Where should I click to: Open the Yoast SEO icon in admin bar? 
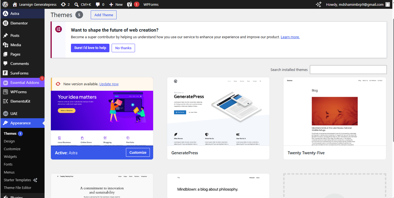(x=130, y=4)
